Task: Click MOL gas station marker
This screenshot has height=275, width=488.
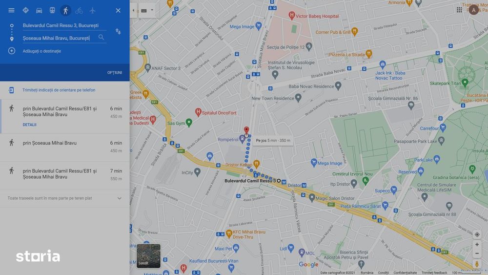Action: pyautogui.click(x=302, y=252)
